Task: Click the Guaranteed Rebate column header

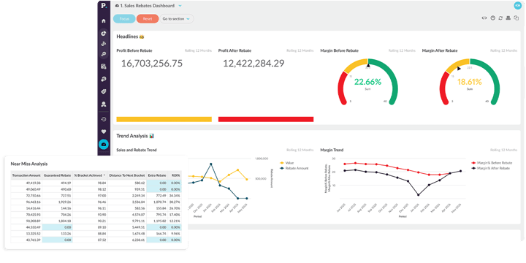Action: pyautogui.click(x=58, y=175)
